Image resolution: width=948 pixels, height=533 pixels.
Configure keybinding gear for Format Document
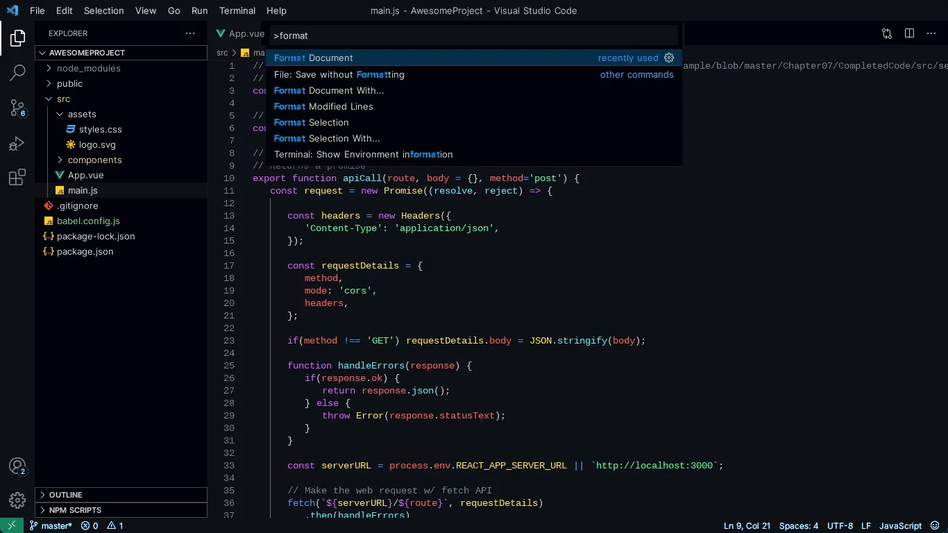tap(669, 58)
